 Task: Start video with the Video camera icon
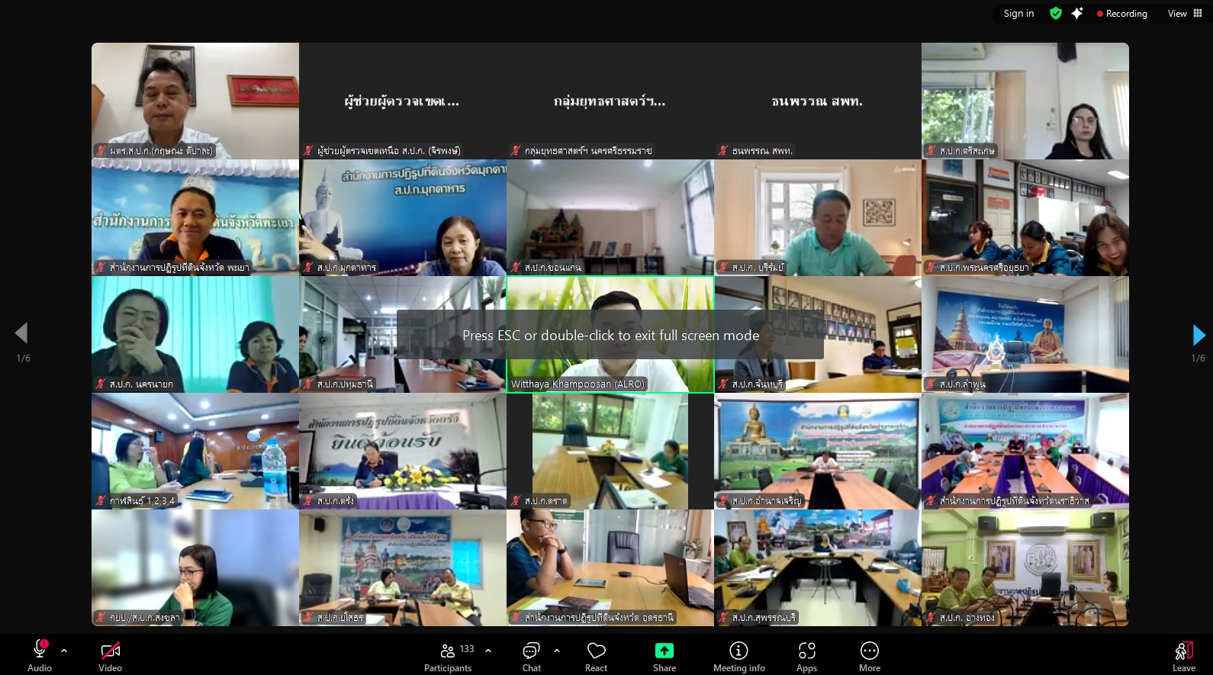(110, 650)
